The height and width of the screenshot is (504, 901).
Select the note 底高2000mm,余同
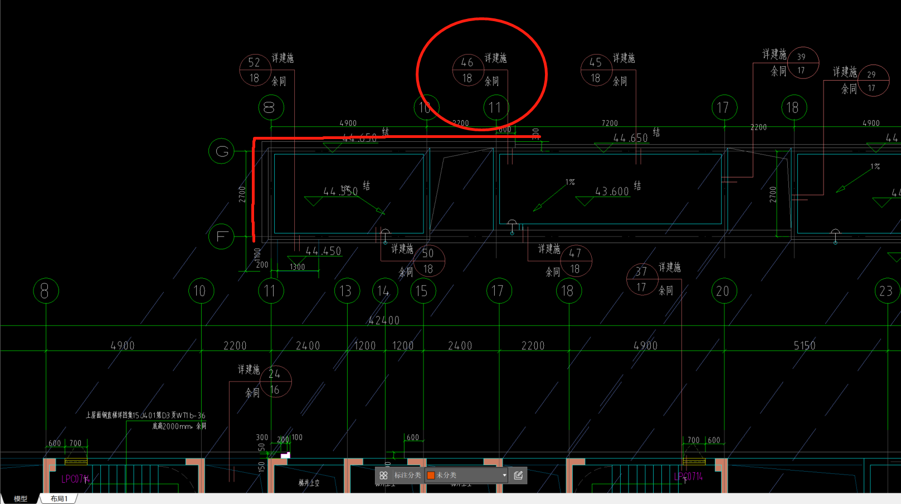179,426
